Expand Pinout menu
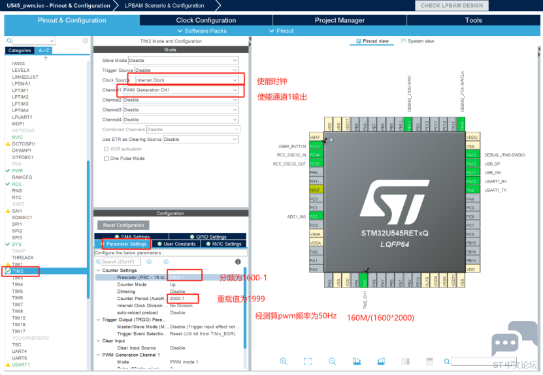543x375 pixels. [x=281, y=31]
